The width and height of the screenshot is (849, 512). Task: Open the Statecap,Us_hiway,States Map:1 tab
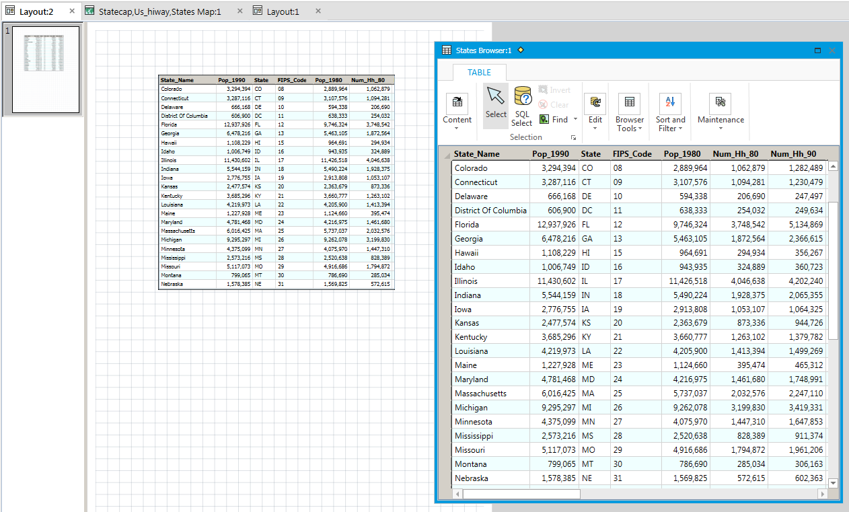(x=159, y=11)
